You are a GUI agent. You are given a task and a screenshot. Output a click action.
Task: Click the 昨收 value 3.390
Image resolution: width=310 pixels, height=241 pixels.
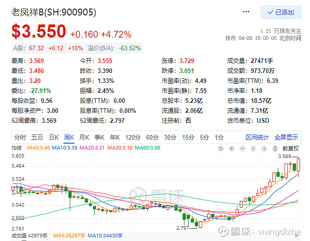coord(105,71)
